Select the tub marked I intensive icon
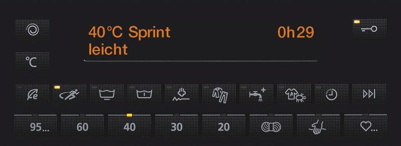 [x=144, y=94]
